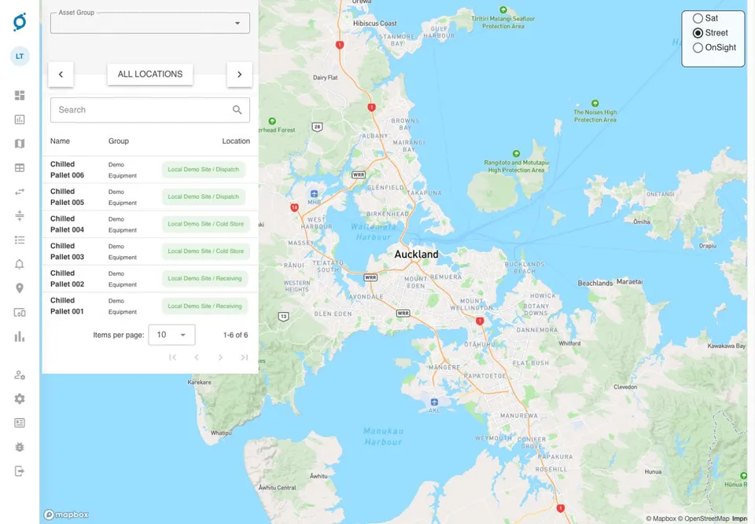755x524 pixels.
Task: Click the ALL LOCATIONS button
Action: point(150,74)
